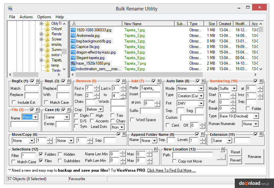274x188 pixels.
Task: Click the file list horizontal scrollbar thumb
Action: [139, 74]
